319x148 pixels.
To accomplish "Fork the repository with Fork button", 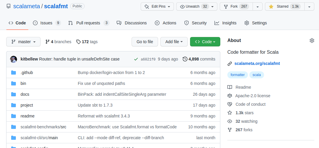I will coord(236,6).
